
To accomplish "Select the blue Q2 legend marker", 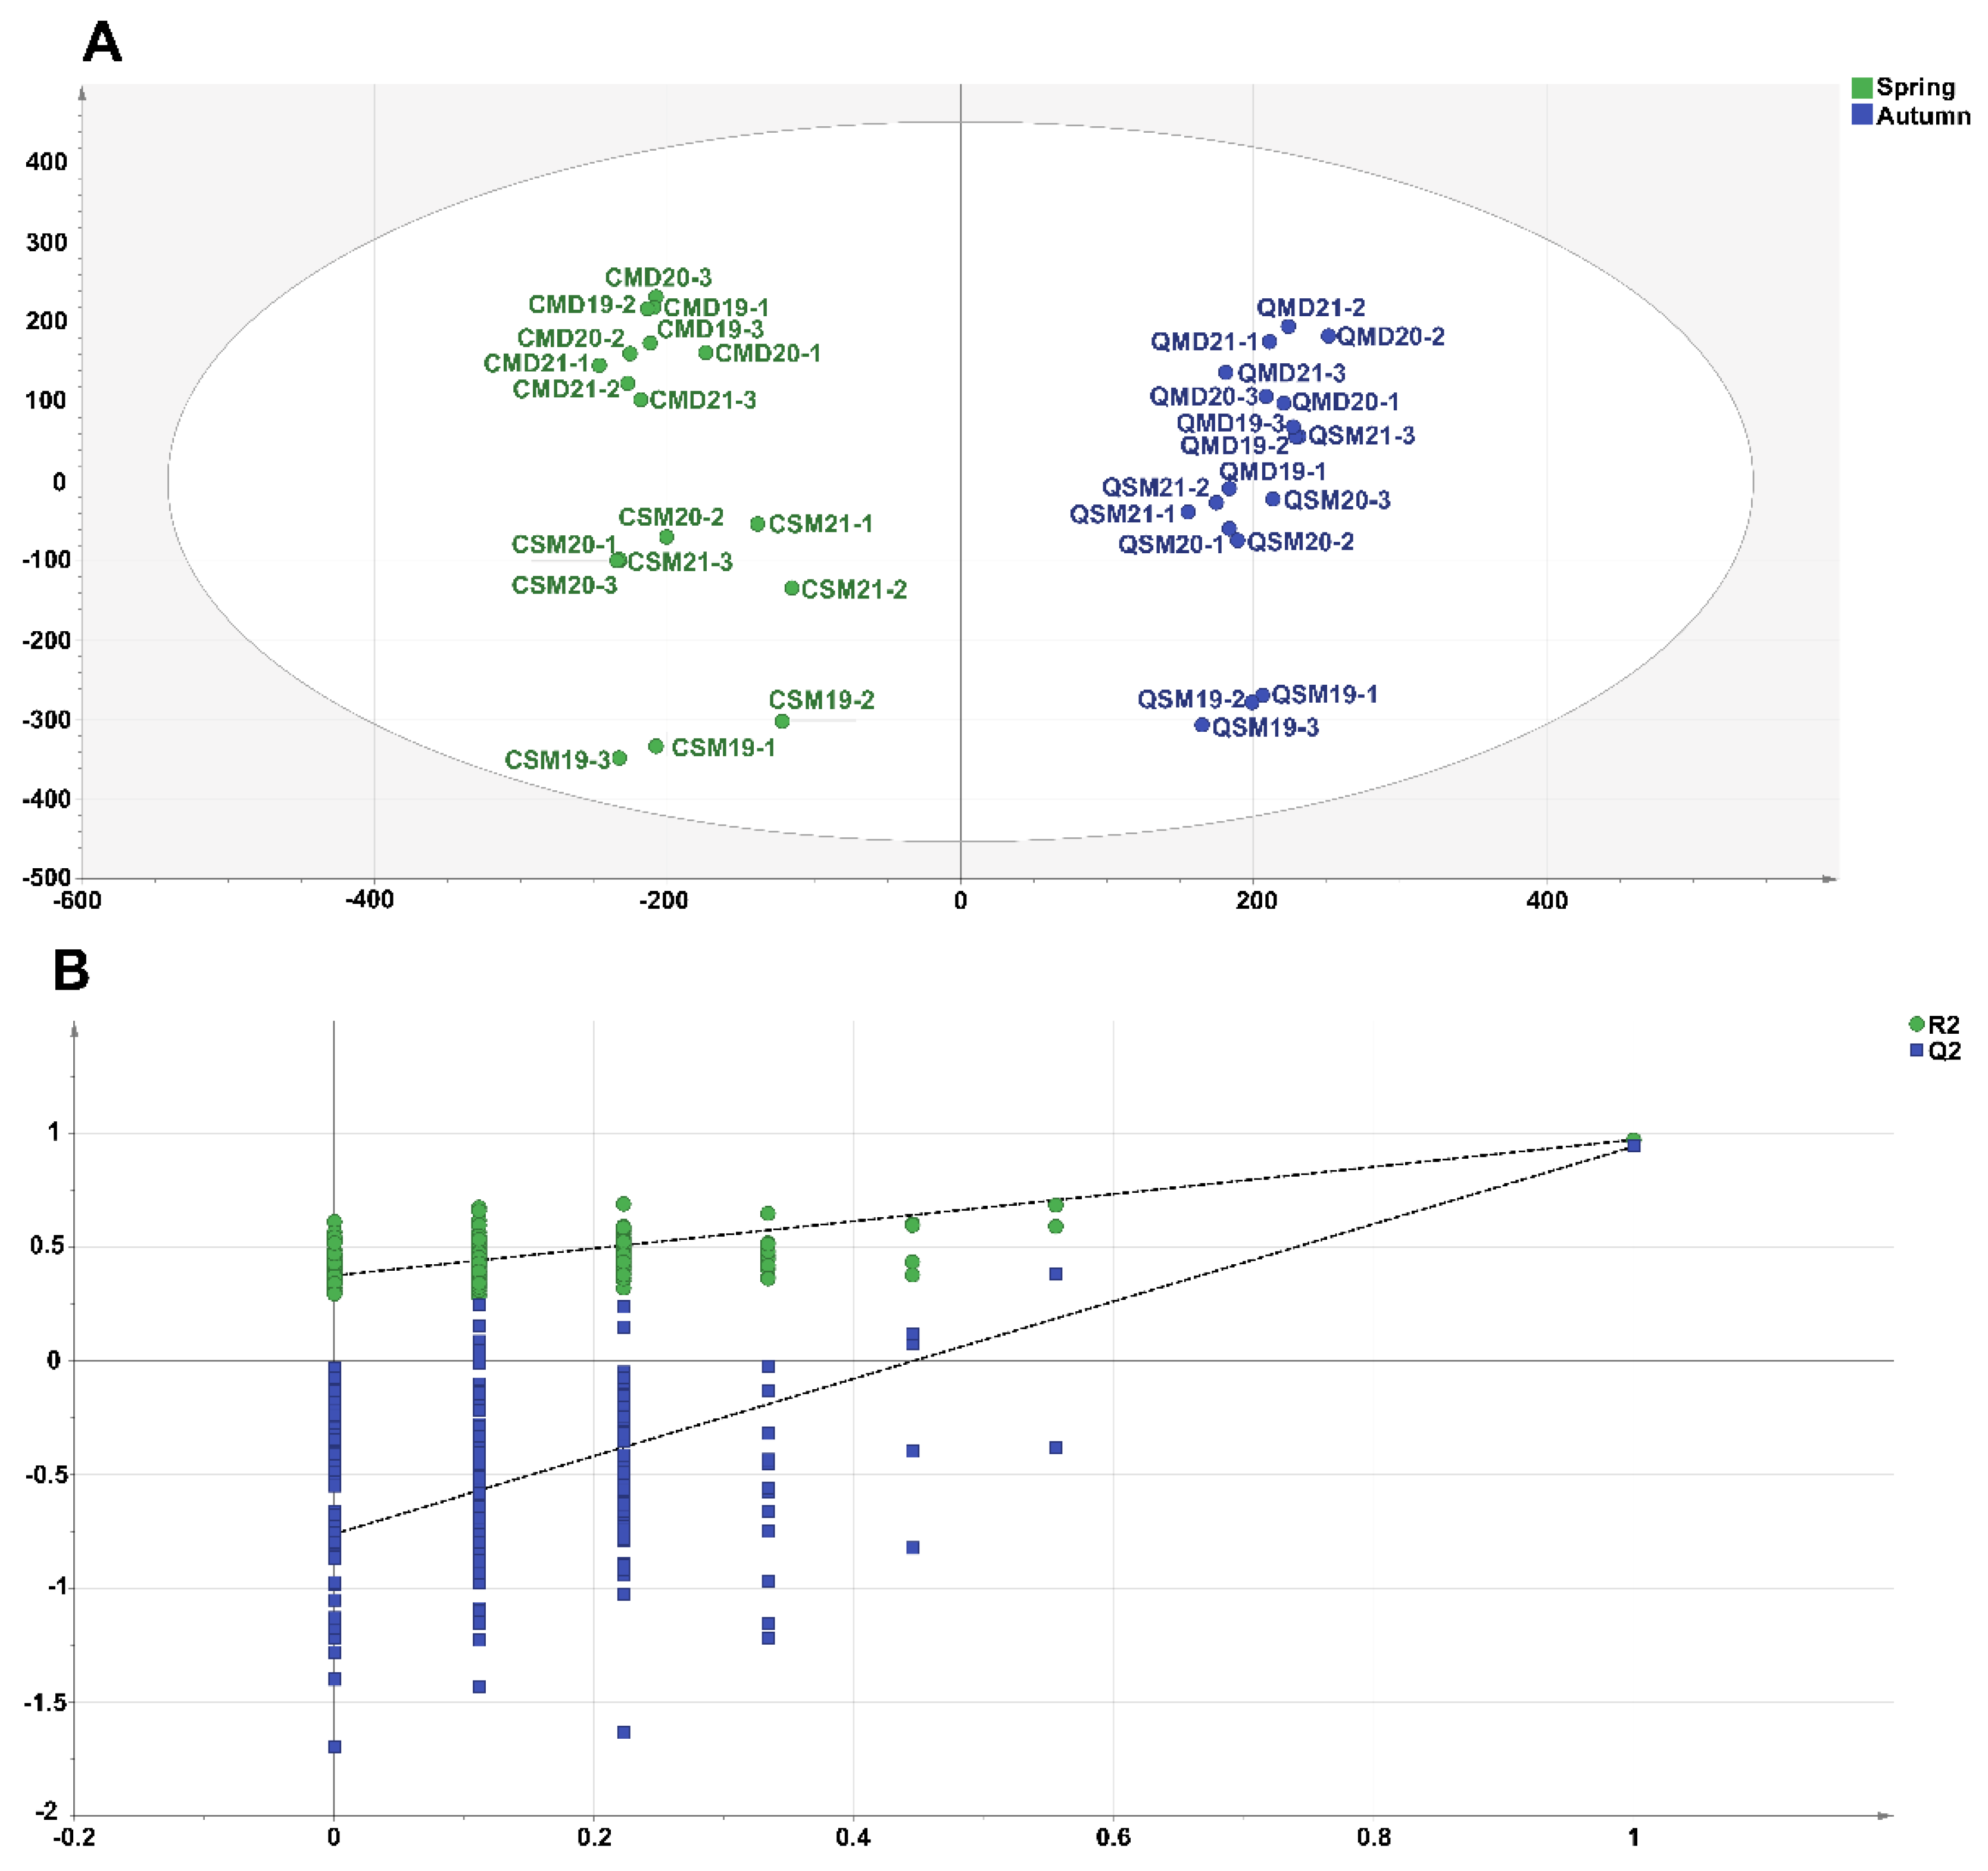I will (1916, 1051).
